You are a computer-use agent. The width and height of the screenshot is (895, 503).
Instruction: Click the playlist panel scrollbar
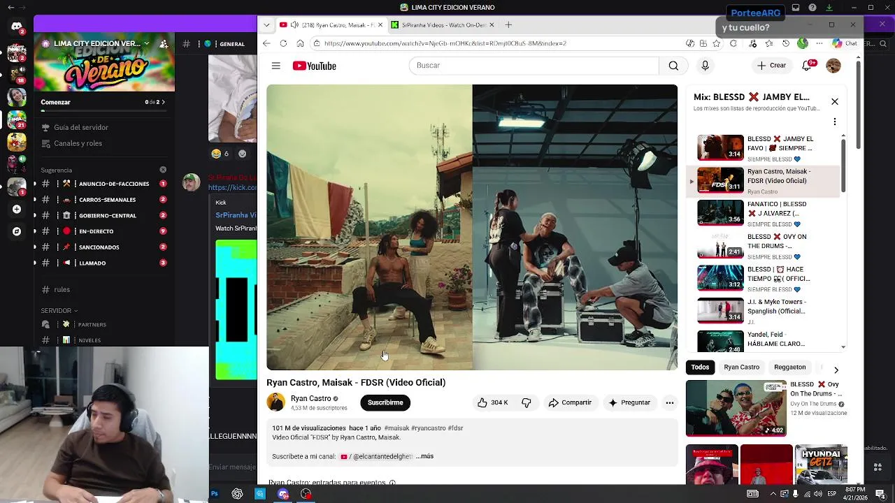(x=843, y=165)
